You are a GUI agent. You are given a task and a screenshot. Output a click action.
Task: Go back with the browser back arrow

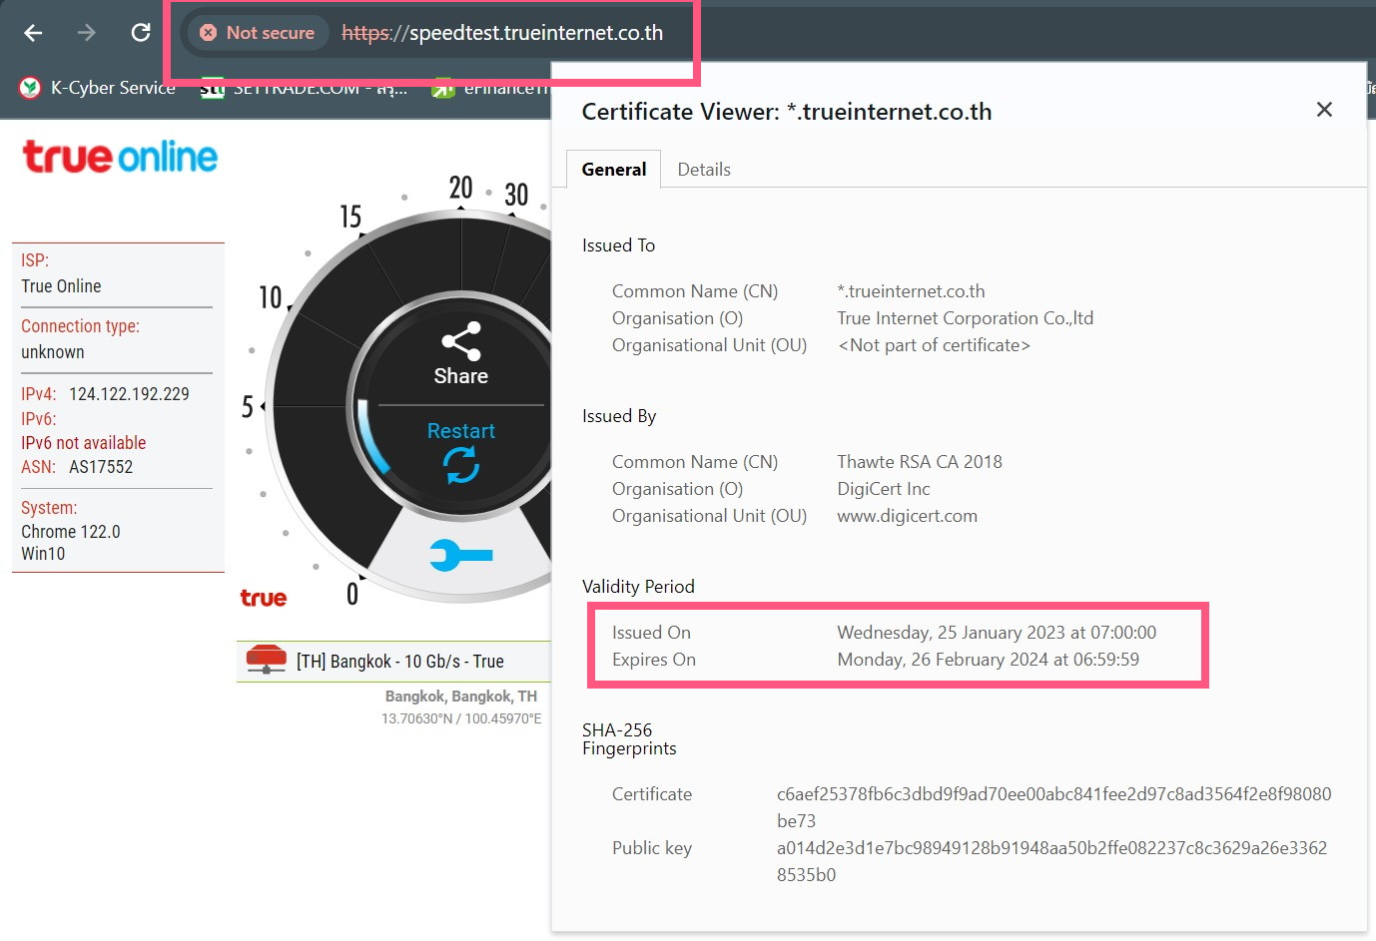coord(33,33)
